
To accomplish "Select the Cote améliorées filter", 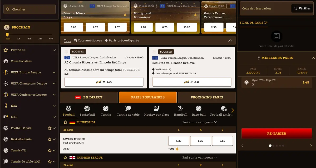I will [x=88, y=41].
